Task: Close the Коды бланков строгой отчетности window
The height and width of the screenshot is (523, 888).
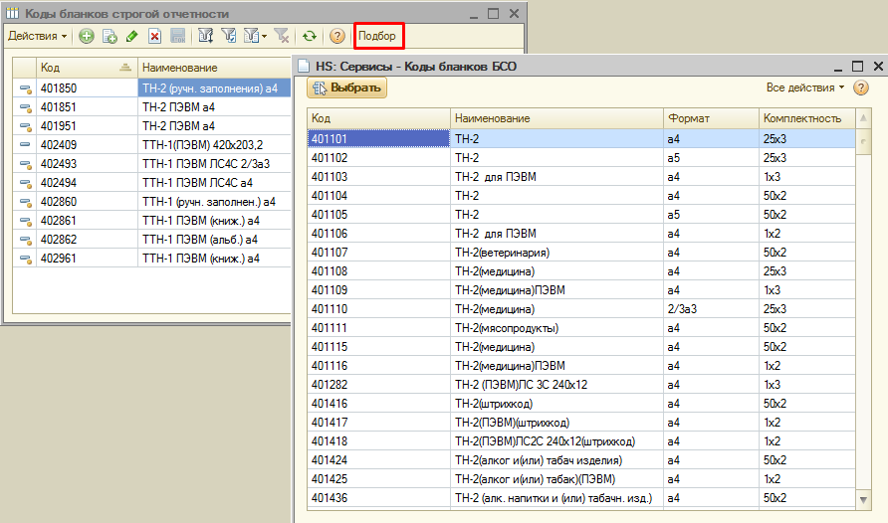Action: pyautogui.click(x=514, y=14)
